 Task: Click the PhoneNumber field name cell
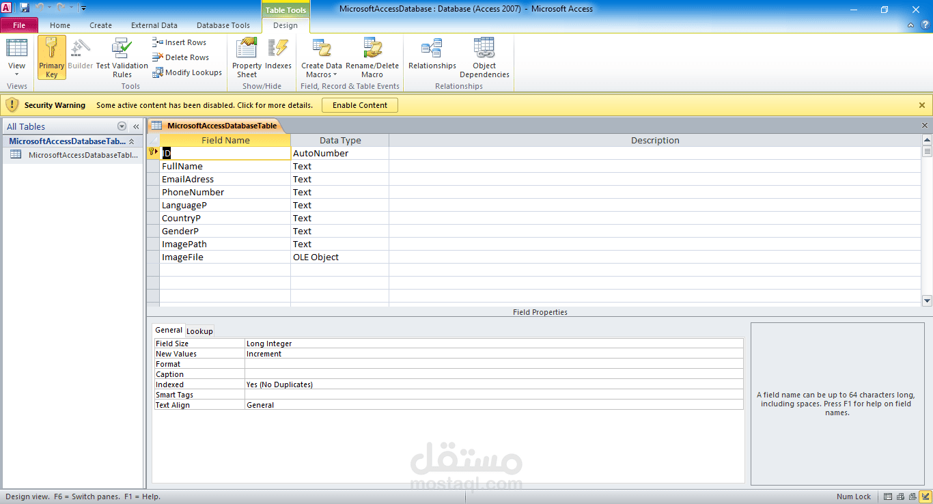[x=225, y=193]
